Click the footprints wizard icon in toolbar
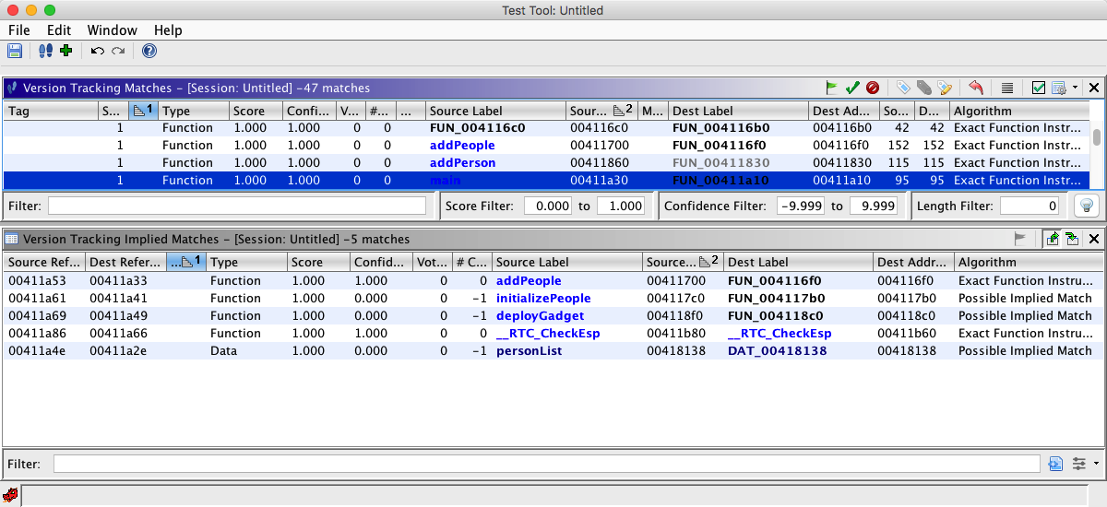 click(45, 51)
